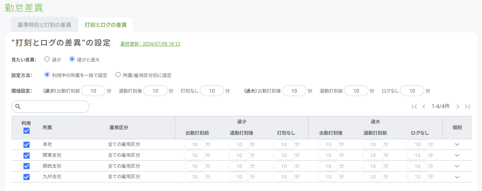Select the 打刻とログの差異 tab
Viewport: 482px width, 191px height.
coord(106,25)
